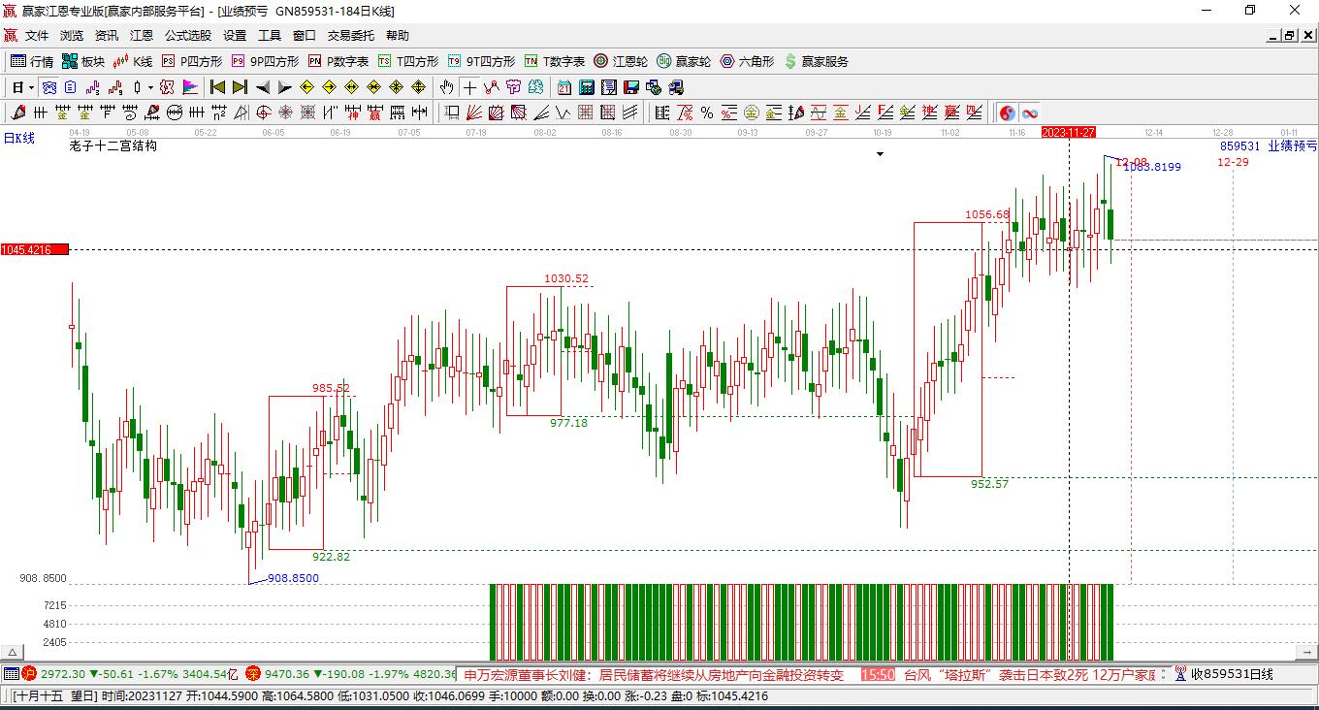This screenshot has width=1319, height=710.
Task: Open the P四方形 tool
Action: pyautogui.click(x=192, y=61)
